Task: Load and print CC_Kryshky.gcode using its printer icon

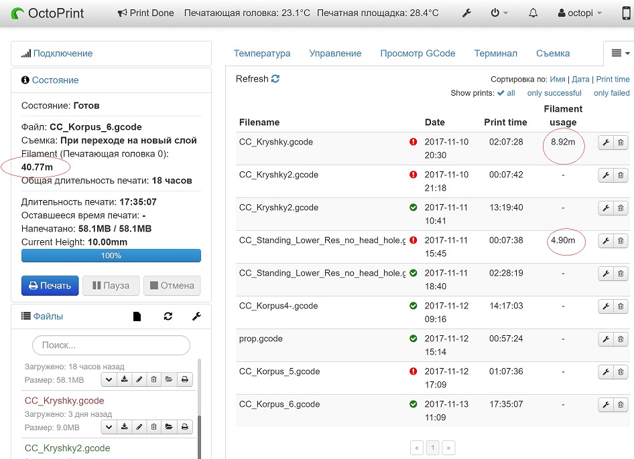Action: point(184,427)
